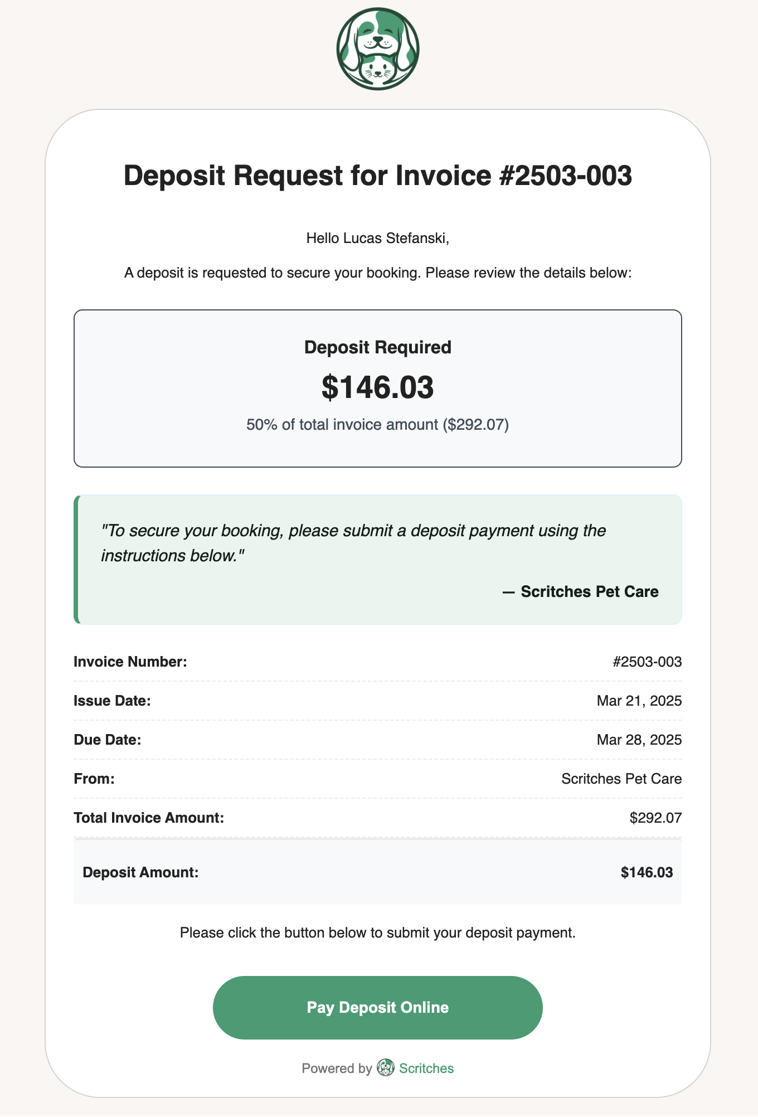
Task: Select the Hello Lucas Stefanski greeting
Action: coord(378,239)
